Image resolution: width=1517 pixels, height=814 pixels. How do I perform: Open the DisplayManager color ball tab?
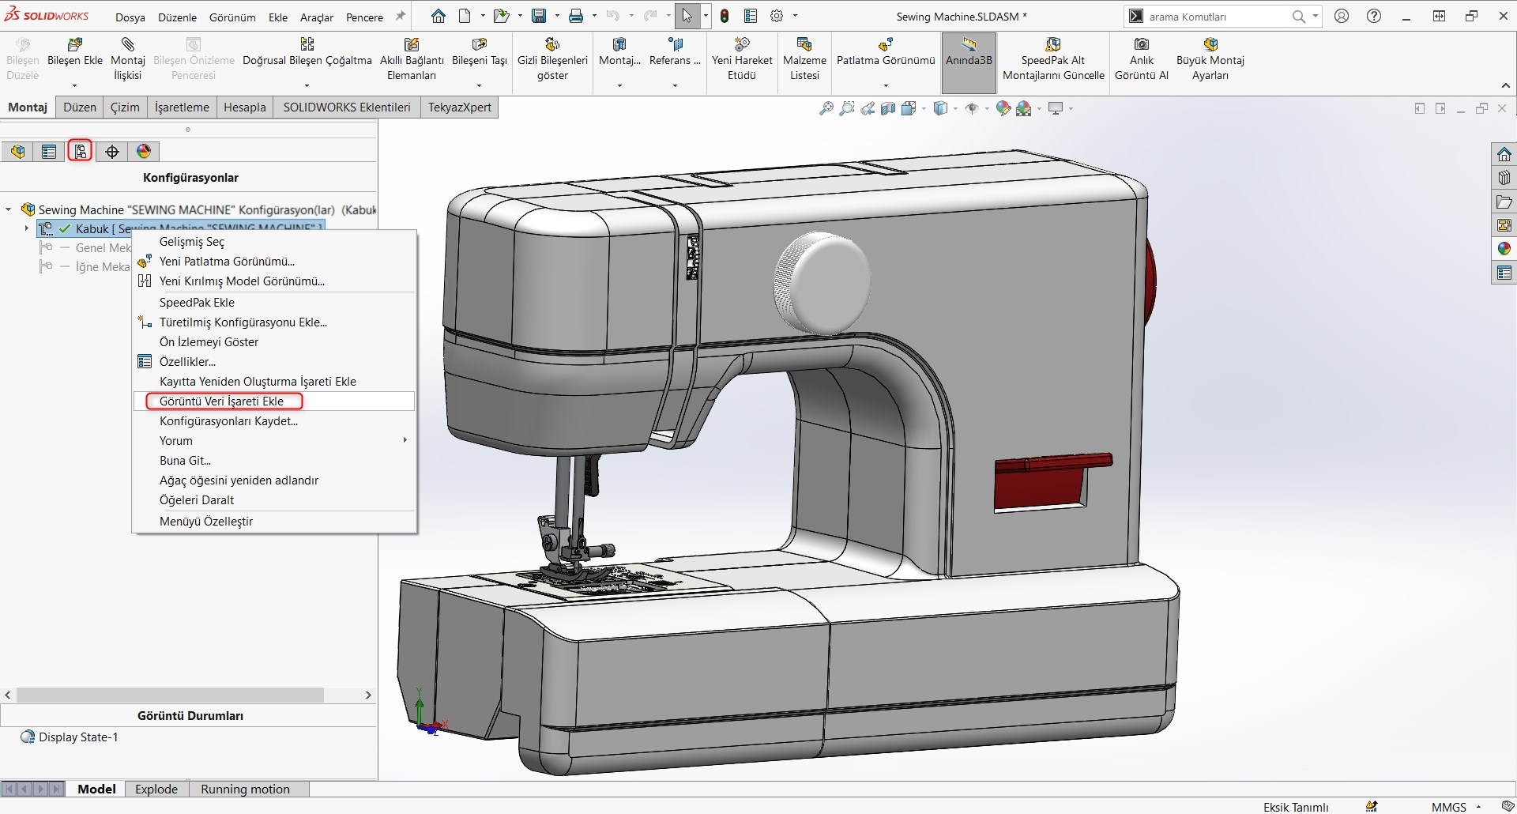coord(144,152)
